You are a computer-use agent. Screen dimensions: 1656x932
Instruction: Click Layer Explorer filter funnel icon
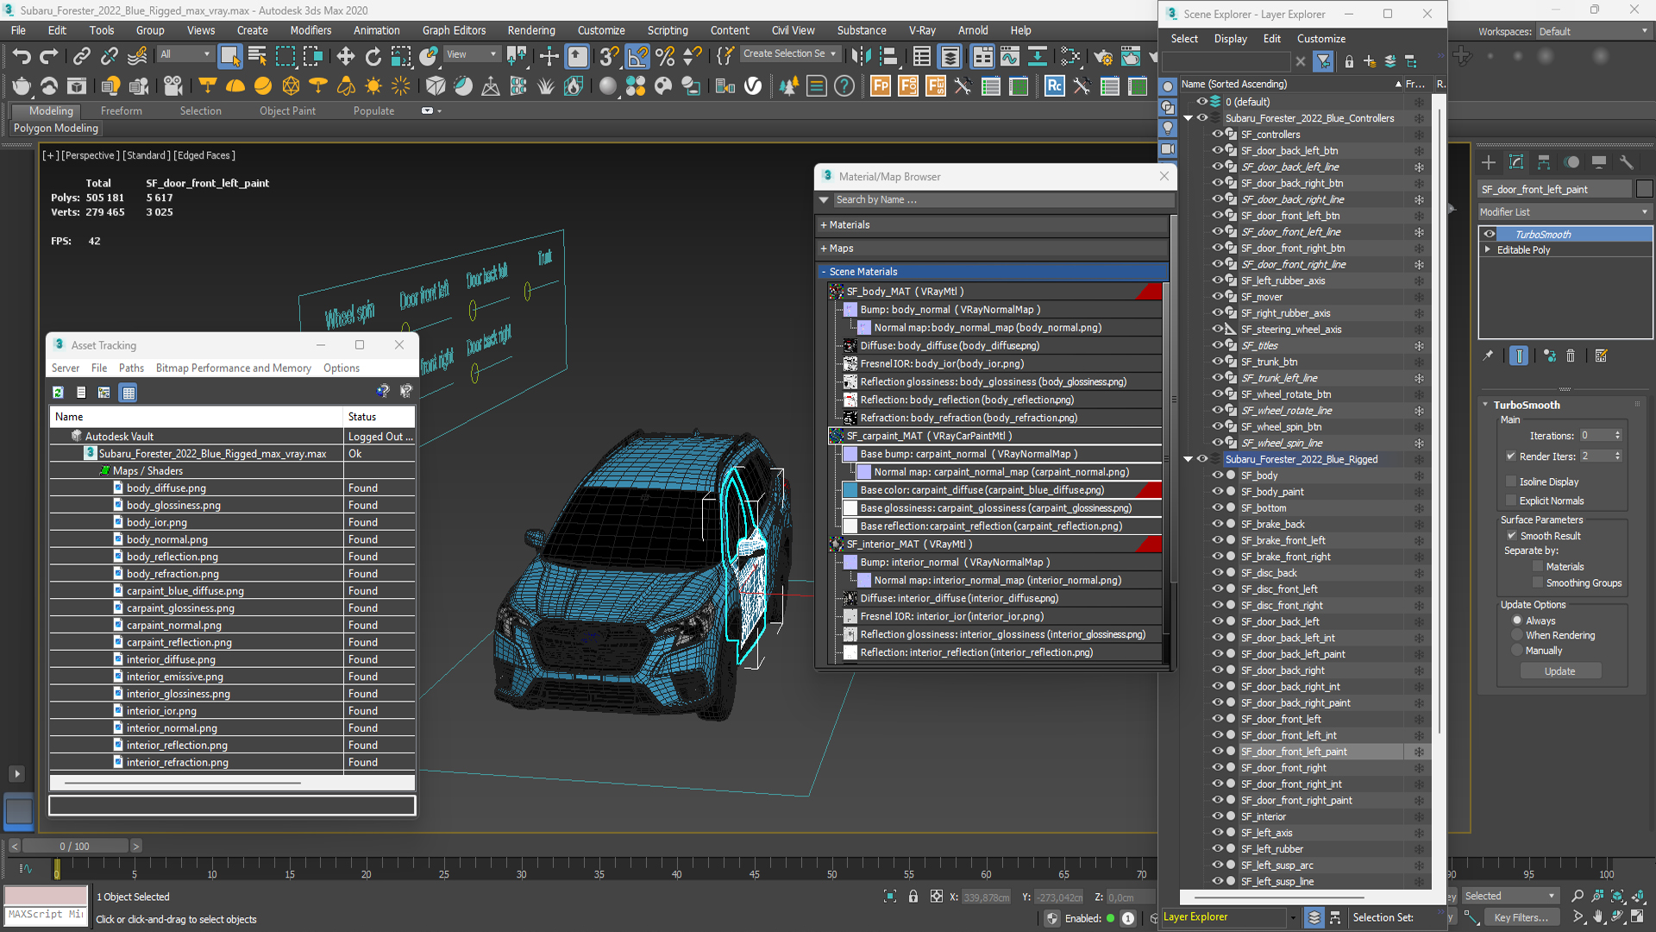point(1323,61)
